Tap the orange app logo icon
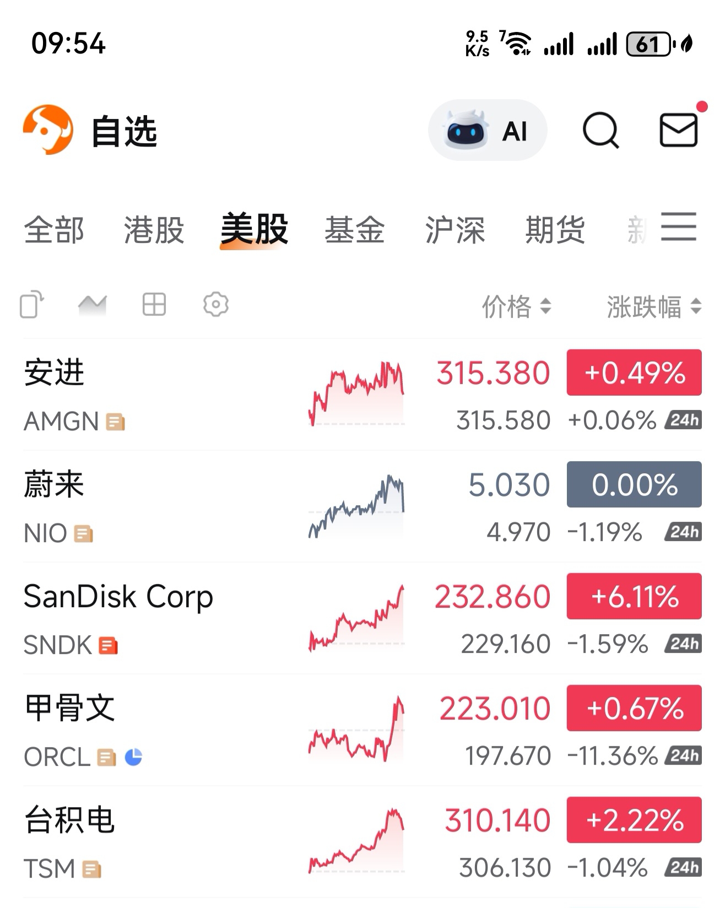The image size is (725, 908). [48, 130]
